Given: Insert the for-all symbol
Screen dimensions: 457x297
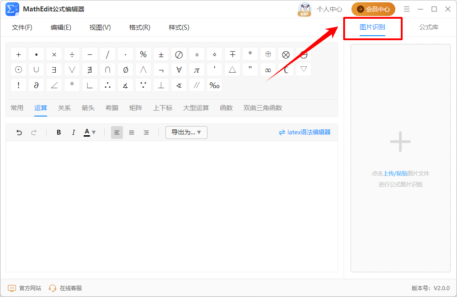Looking at the screenshot, I should point(179,69).
